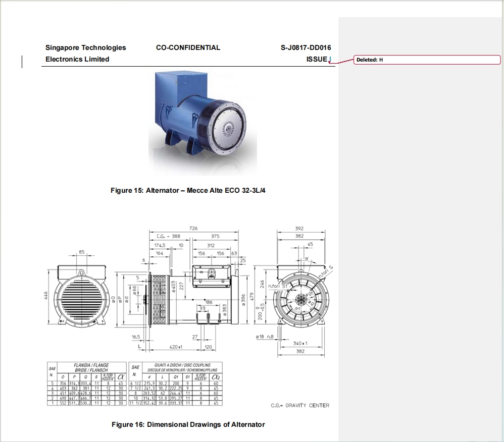Image resolution: width=504 pixels, height=442 pixels.
Task: Click the '392' width dimension
Action: click(x=299, y=229)
